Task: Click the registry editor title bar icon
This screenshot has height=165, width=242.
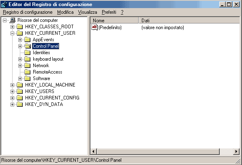Action: coord(4,4)
